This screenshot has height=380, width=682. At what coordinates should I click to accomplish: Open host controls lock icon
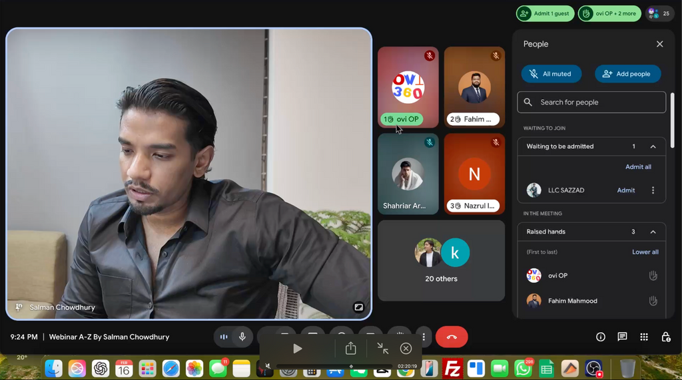coord(665,337)
